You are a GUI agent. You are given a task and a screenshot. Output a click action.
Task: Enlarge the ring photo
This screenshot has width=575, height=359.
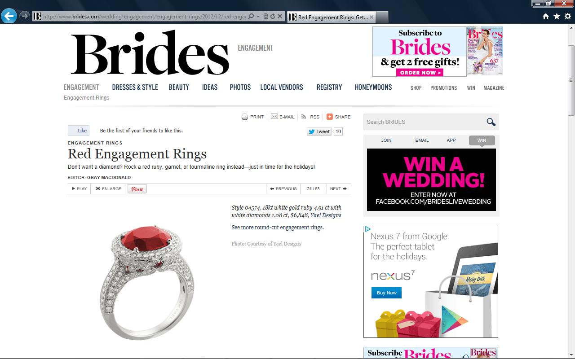(x=109, y=189)
